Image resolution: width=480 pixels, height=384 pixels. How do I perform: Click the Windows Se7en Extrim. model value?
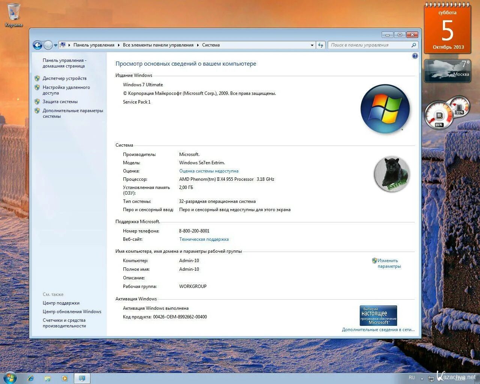[x=202, y=163]
